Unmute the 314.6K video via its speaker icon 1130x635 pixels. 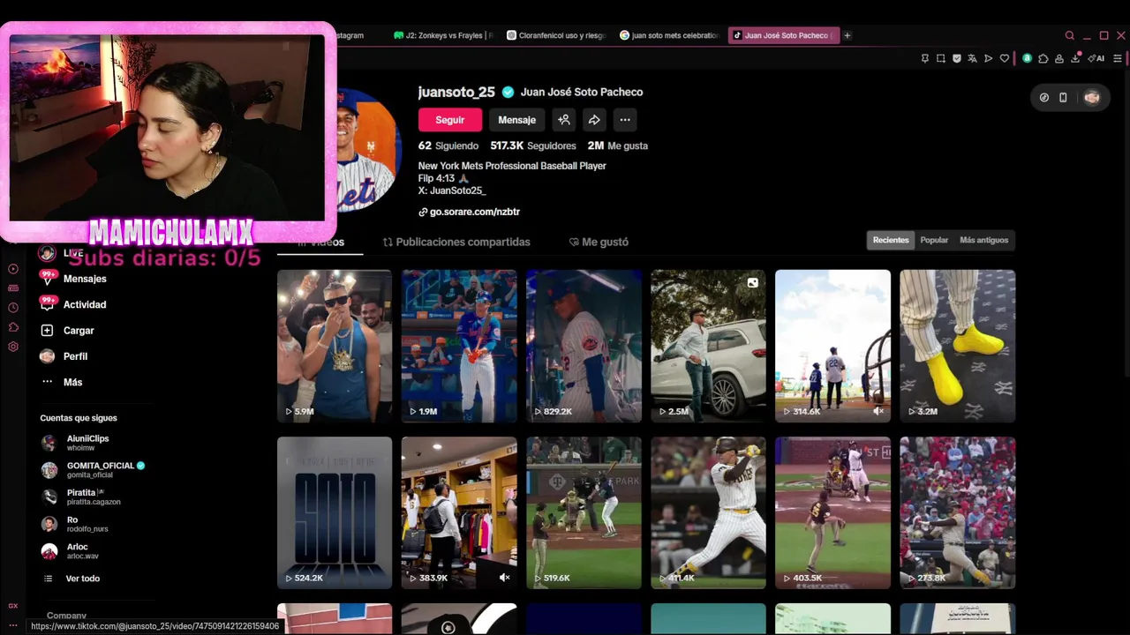pos(878,411)
